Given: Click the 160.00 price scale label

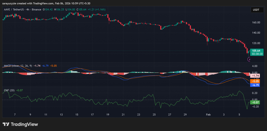Looking at the screenshot, I should (257, 22).
